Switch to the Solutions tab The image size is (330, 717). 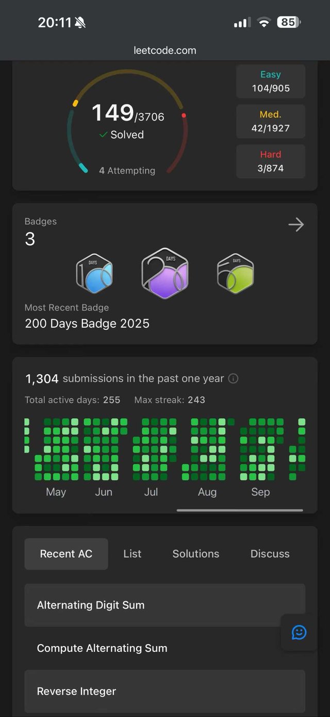tap(196, 554)
